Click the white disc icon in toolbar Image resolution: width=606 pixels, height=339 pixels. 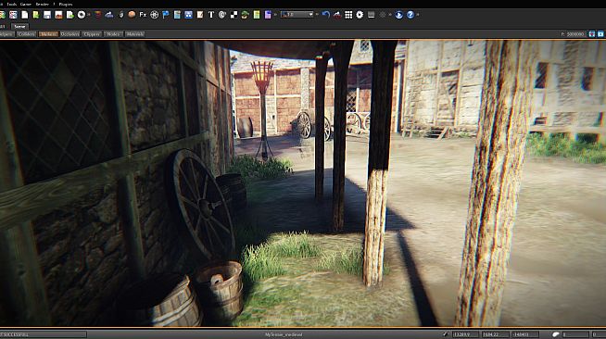pos(82,15)
